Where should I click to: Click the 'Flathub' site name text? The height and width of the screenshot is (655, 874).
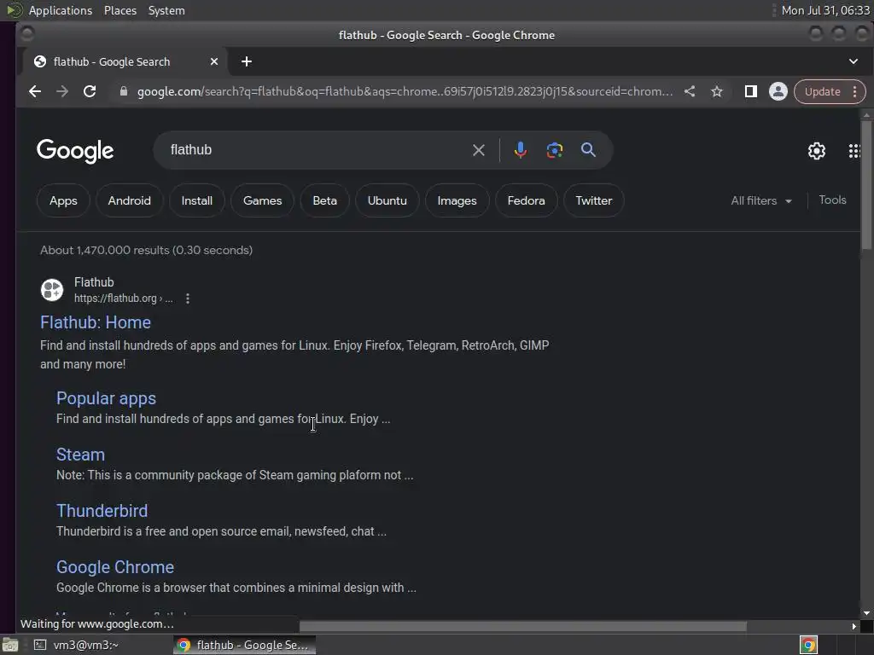click(94, 282)
